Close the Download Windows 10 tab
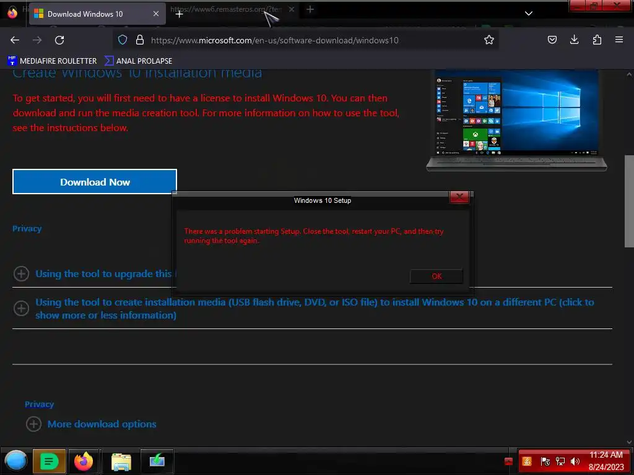 point(155,14)
